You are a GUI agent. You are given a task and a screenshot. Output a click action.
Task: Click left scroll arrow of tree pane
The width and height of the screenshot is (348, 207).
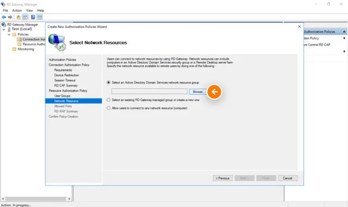coord(3,199)
